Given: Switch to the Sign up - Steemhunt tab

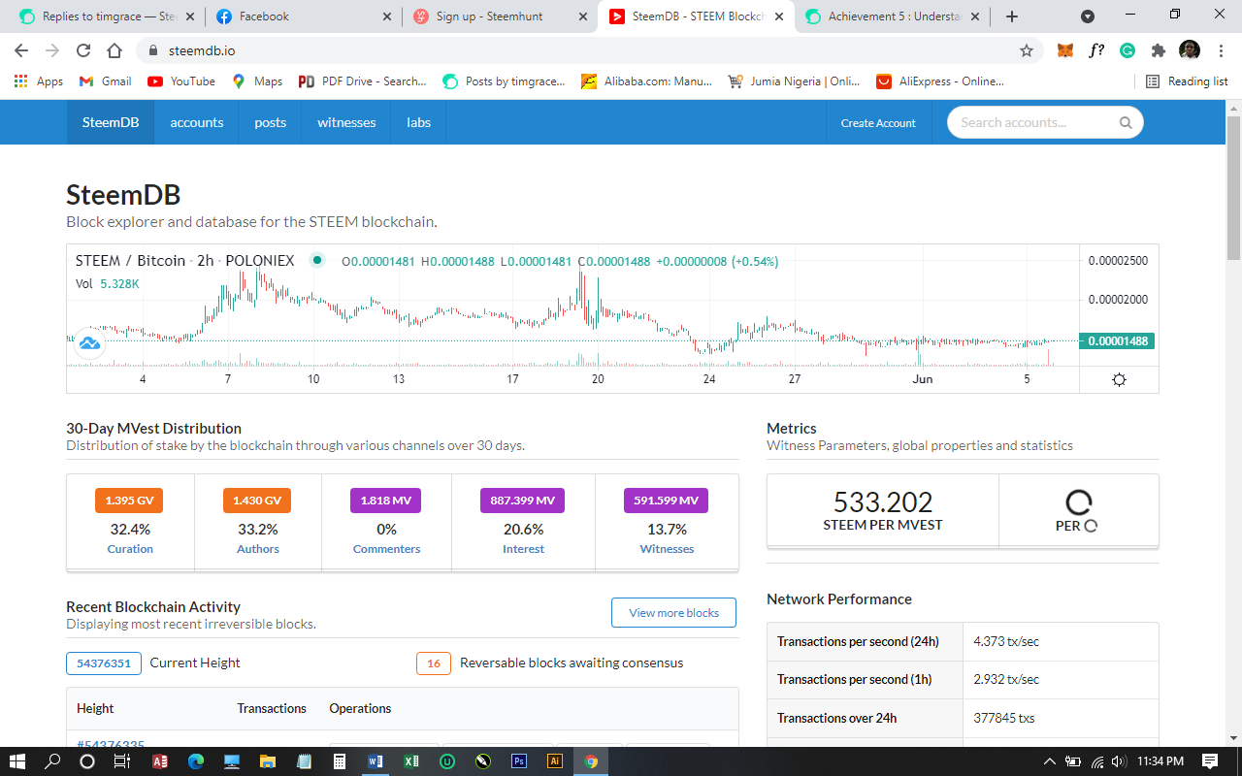Looking at the screenshot, I should click(500, 16).
